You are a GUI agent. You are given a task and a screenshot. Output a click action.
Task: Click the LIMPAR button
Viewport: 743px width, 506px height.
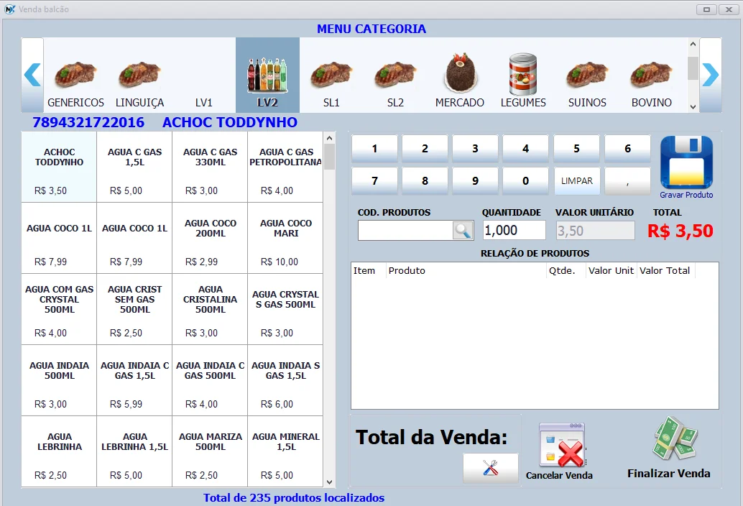coord(577,181)
